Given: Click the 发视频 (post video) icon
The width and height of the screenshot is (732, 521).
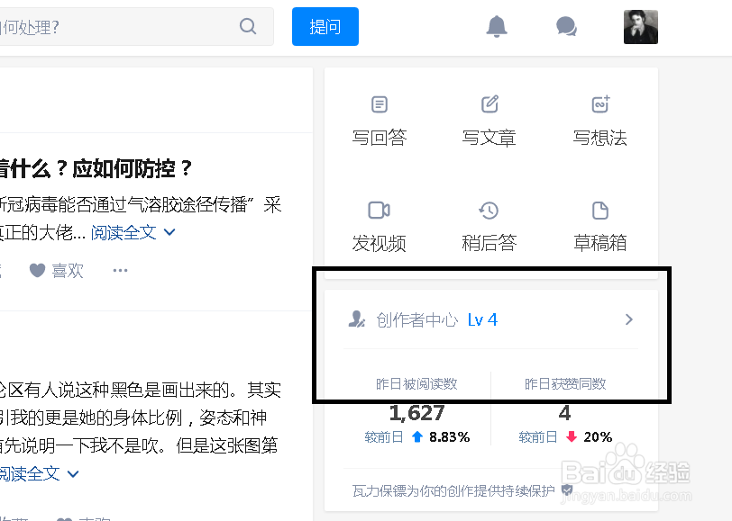Looking at the screenshot, I should click(380, 209).
